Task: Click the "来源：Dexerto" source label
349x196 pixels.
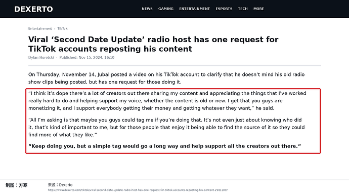Action: tap(60, 185)
